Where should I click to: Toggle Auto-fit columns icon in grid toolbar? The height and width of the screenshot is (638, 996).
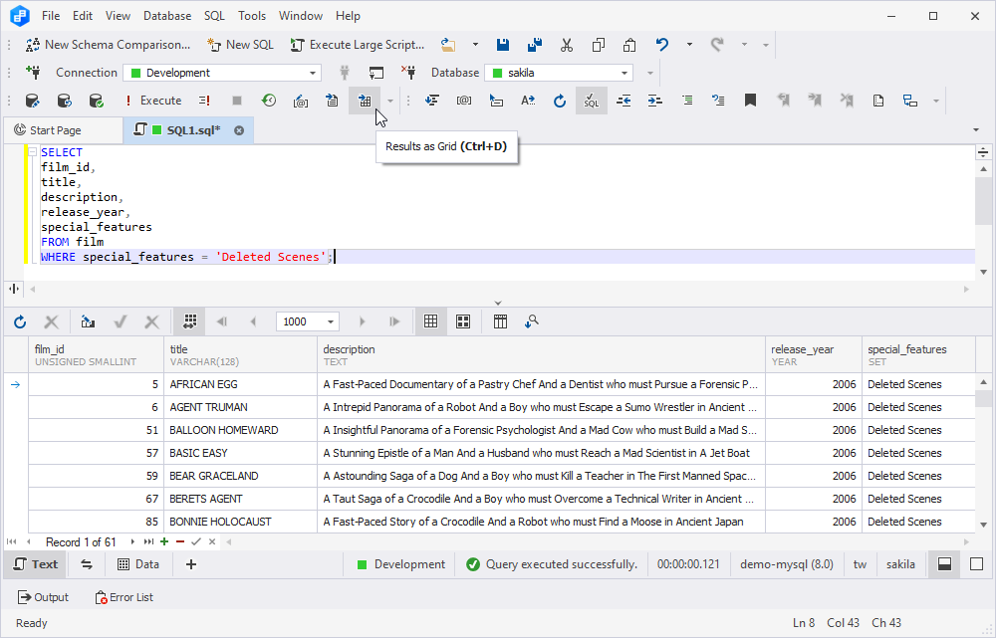pos(190,321)
